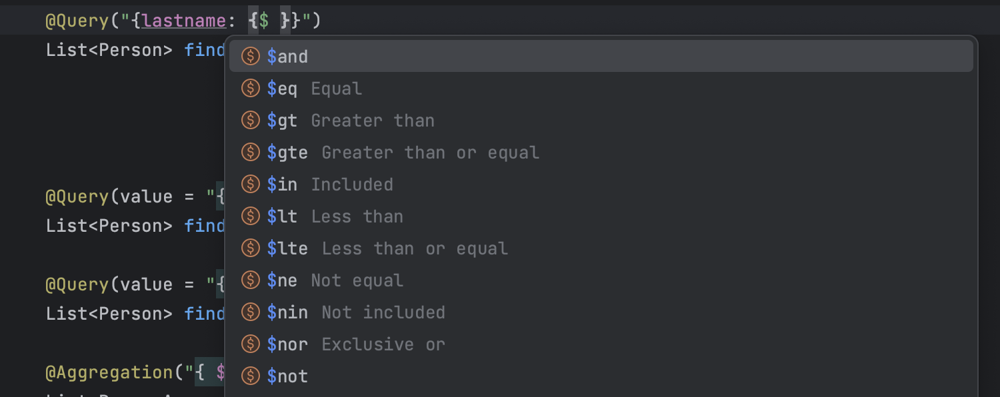Place the cursor after $ in the query string

point(270,21)
